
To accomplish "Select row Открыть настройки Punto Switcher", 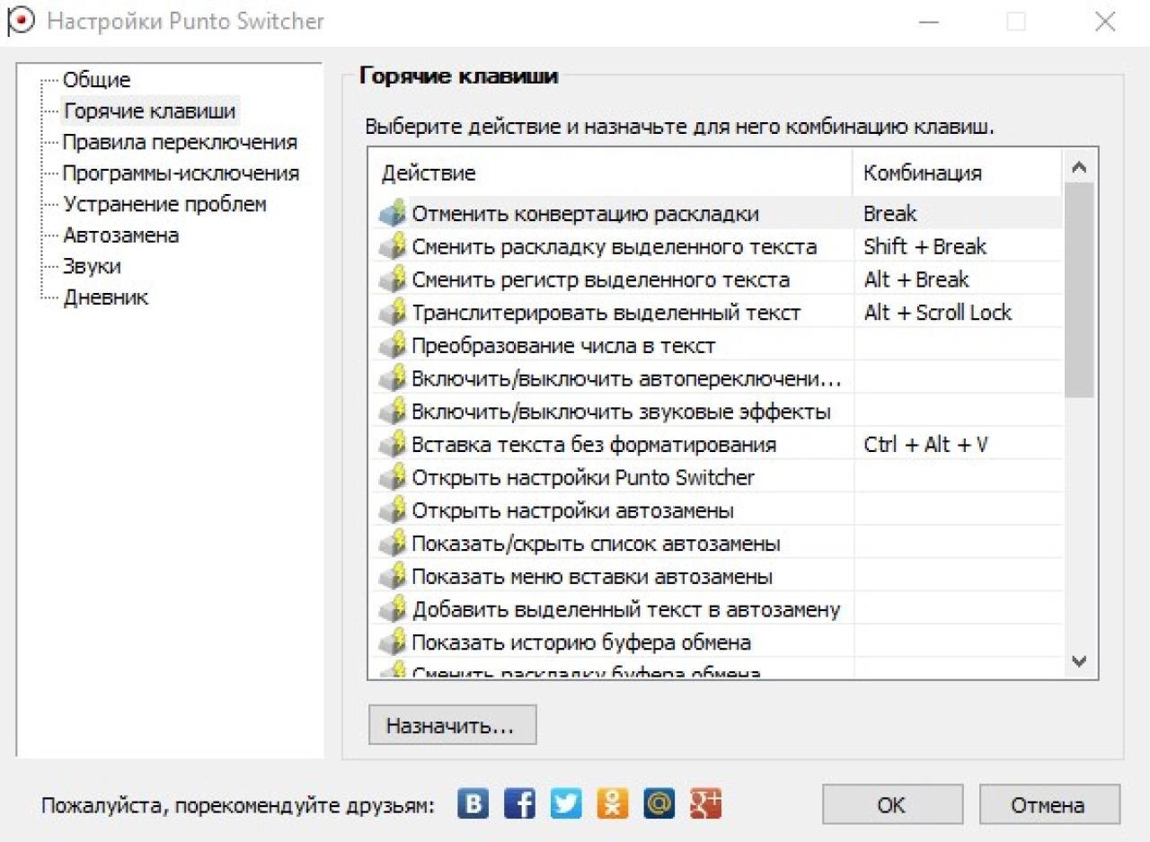I will click(x=715, y=478).
